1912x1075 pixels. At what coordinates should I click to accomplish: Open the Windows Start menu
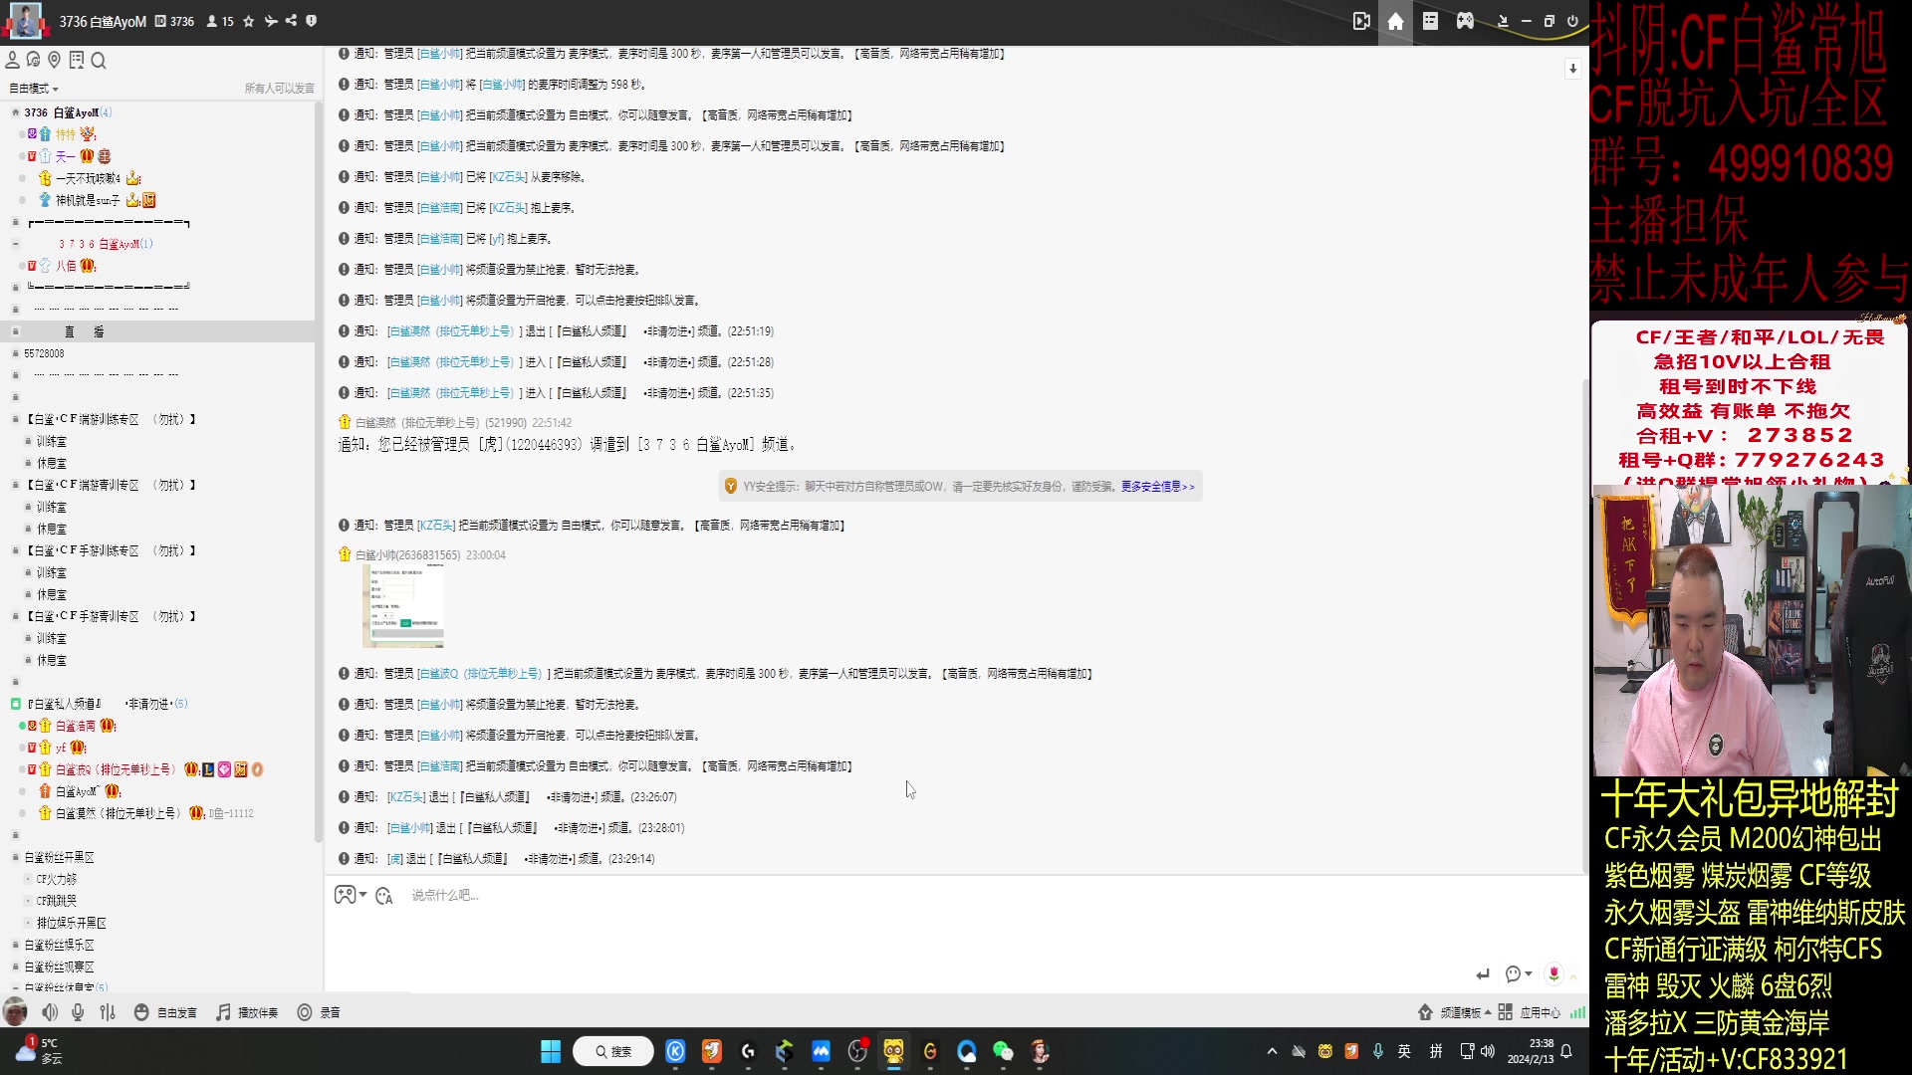(x=551, y=1051)
